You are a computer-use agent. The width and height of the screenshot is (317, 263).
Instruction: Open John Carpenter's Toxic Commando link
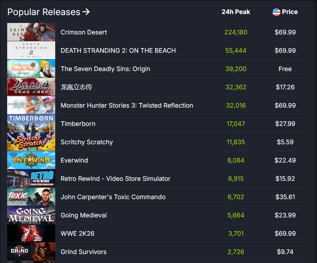(113, 197)
